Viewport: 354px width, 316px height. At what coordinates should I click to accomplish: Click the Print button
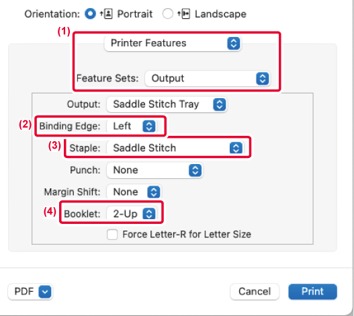[312, 292]
